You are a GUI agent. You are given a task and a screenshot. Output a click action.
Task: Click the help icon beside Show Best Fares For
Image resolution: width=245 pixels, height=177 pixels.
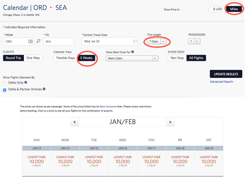133,52
